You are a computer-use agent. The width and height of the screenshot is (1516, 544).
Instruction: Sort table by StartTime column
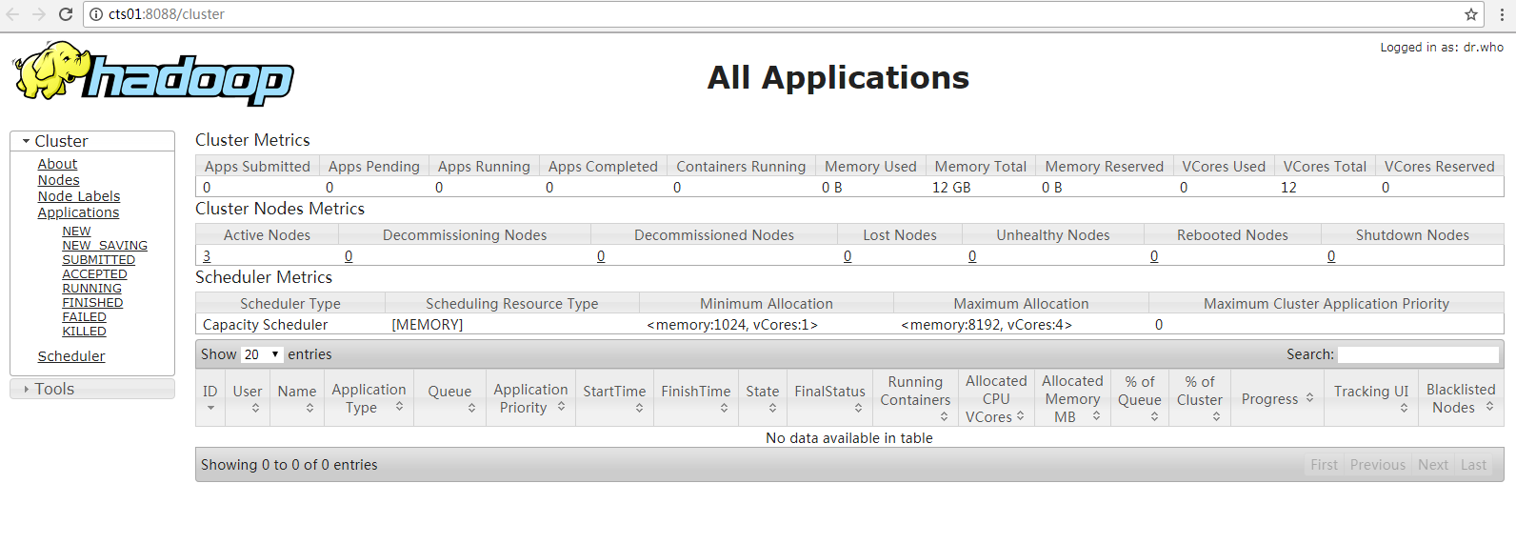click(x=614, y=398)
